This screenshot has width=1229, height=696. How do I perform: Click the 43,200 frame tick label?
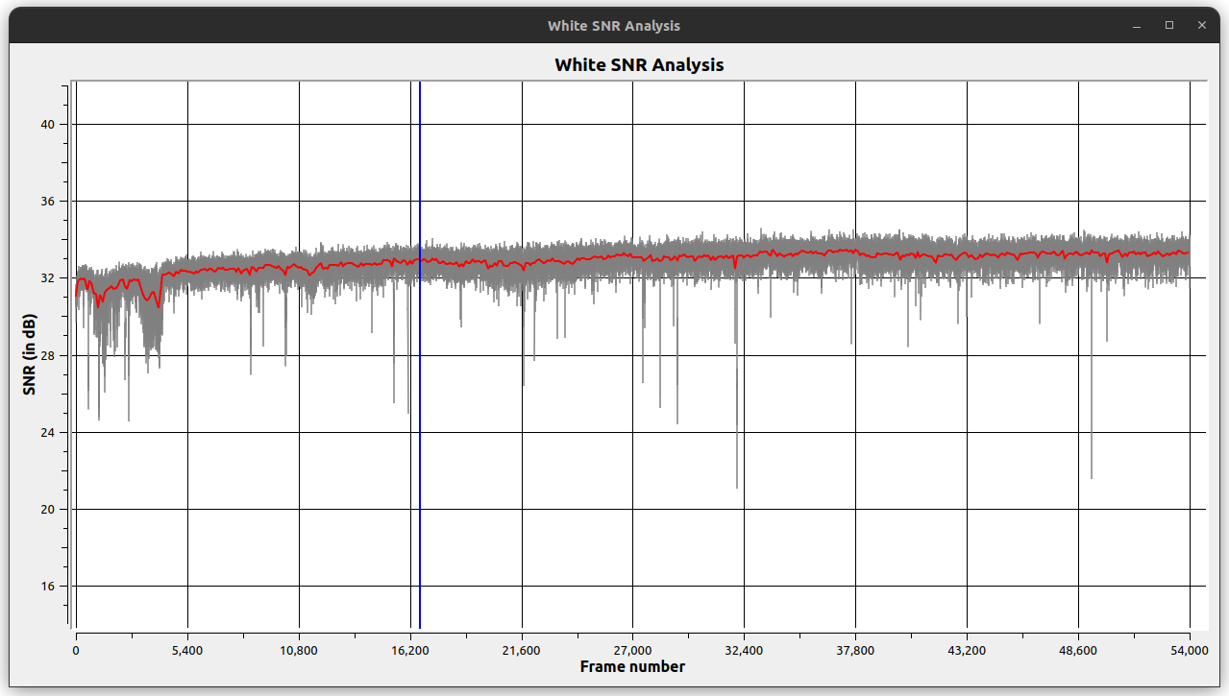coord(967,650)
